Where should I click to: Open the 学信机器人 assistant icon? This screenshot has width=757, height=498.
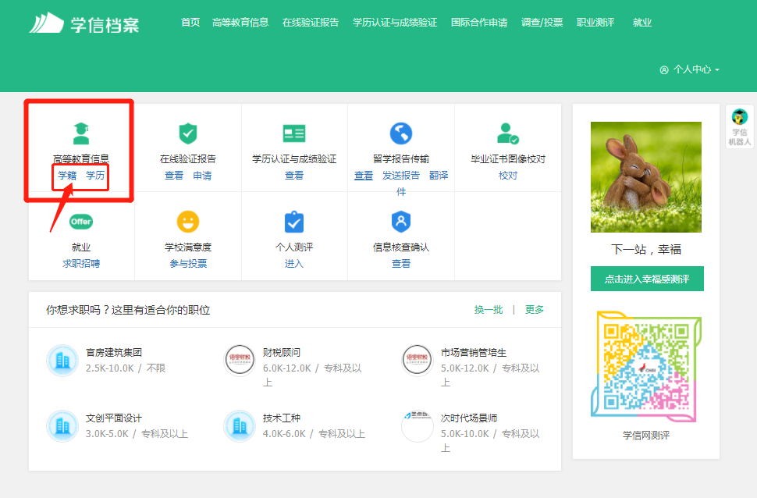(739, 127)
